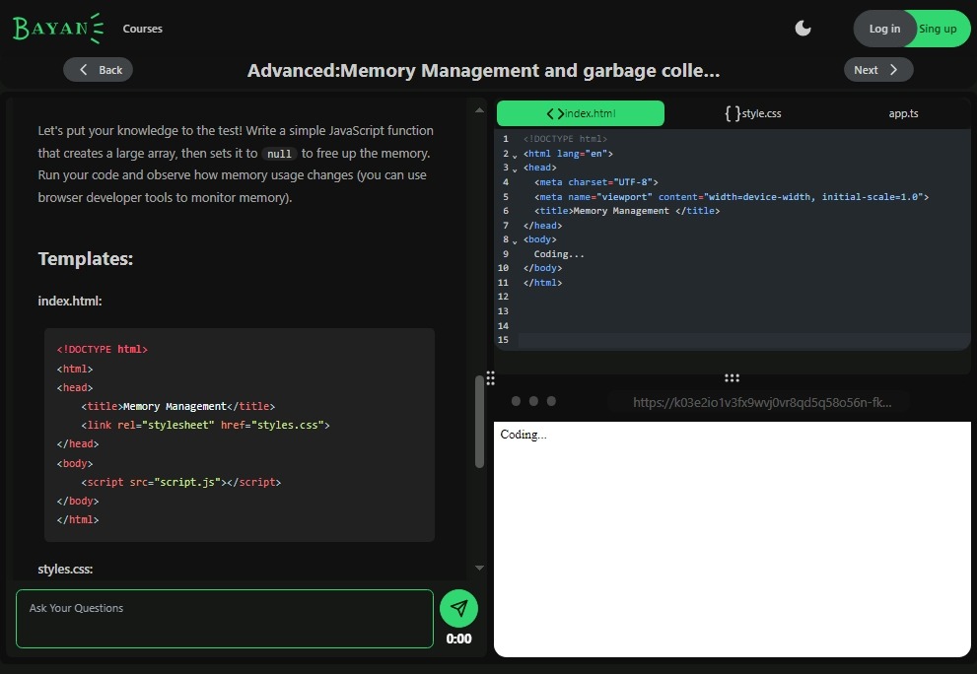Click the chevron arrow inside the Next button
The image size is (977, 674).
point(893,69)
